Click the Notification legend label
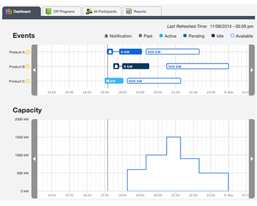 pyautogui.click(x=121, y=36)
